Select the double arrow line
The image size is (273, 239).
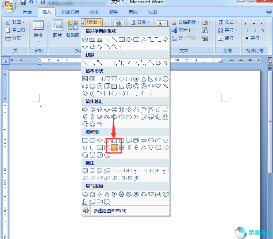coord(100,62)
